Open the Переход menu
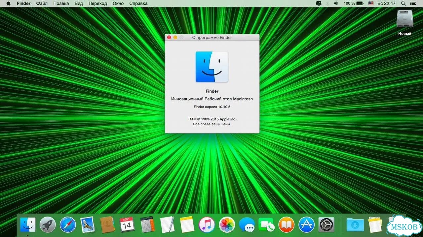The height and width of the screenshot is (237, 423). pos(98,3)
